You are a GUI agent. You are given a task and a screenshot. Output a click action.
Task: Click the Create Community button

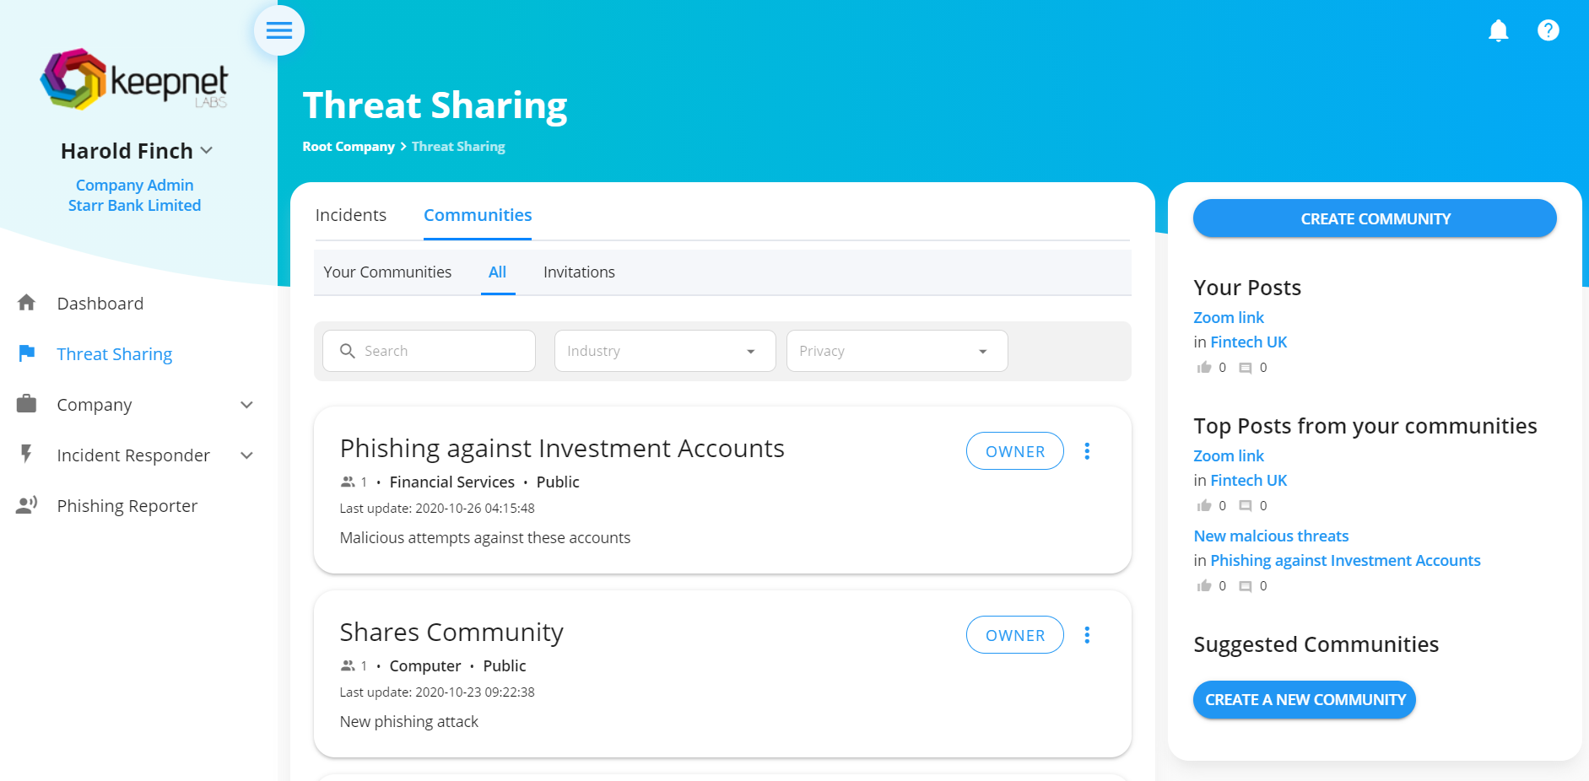tap(1375, 218)
